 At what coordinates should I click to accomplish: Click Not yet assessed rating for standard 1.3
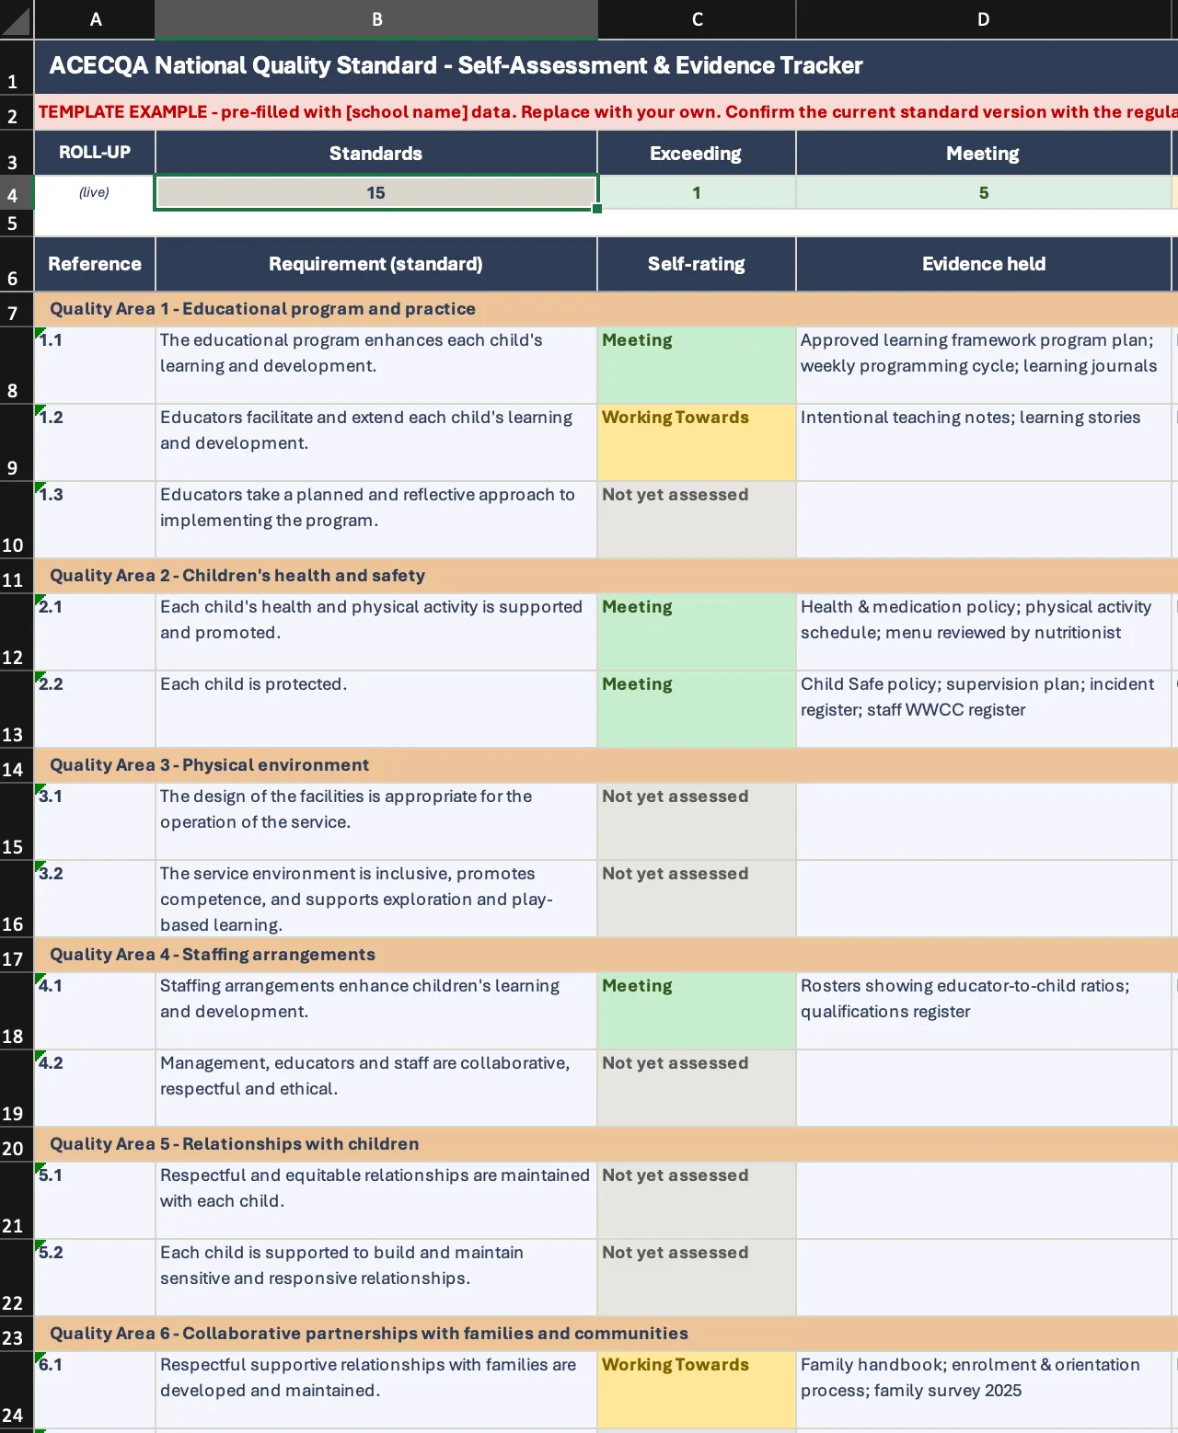click(x=697, y=520)
